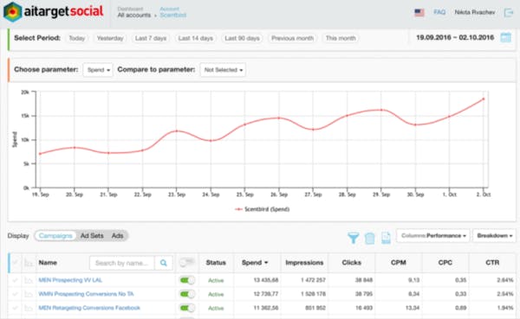Click the aitarget social logo

coord(54,12)
